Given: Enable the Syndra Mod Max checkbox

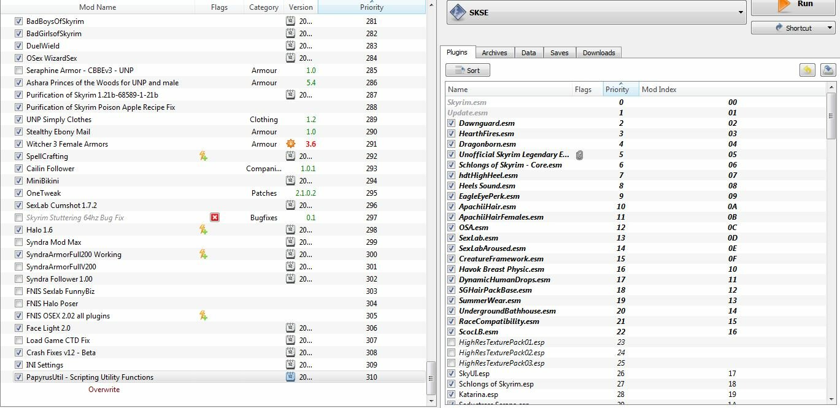Looking at the screenshot, I should tap(18, 242).
